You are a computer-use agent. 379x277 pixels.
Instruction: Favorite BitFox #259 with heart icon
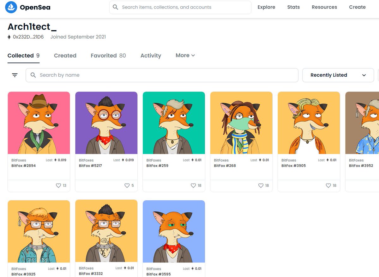(193, 186)
